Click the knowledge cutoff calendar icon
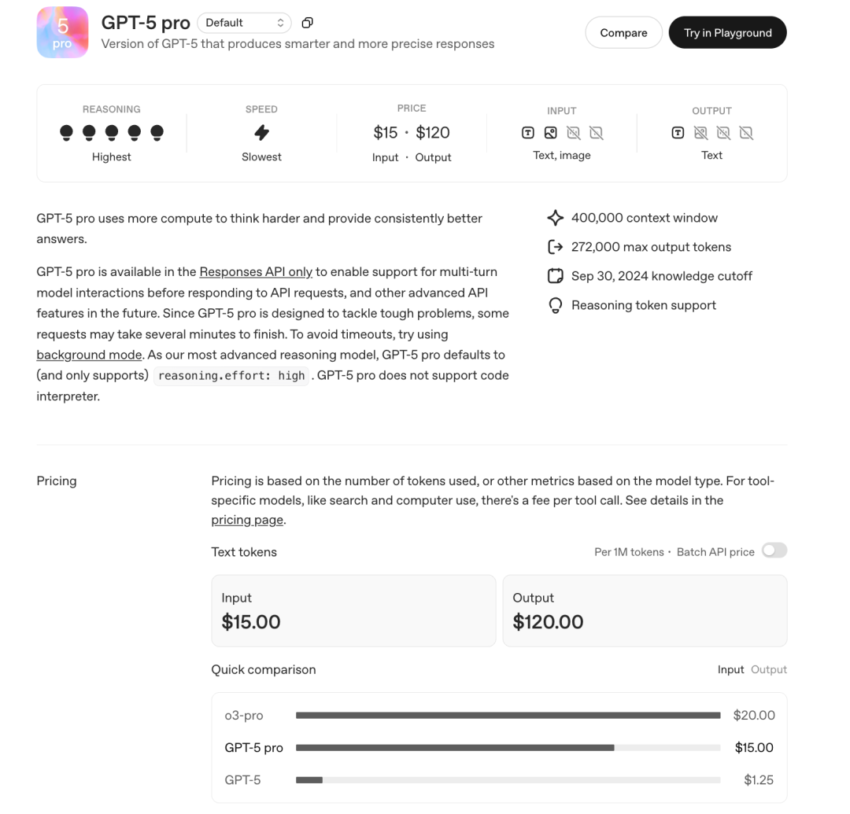Image resolution: width=850 pixels, height=814 pixels. [x=556, y=276]
